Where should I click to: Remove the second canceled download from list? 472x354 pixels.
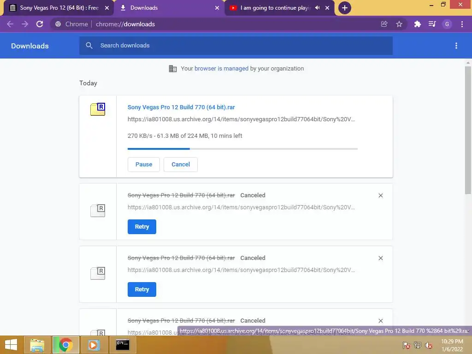click(x=380, y=258)
